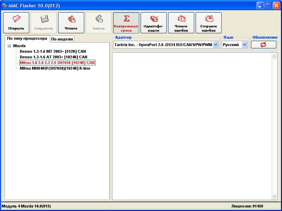Select Mitsu MH8405F(SH7058)[1024K] K-line
This screenshot has width=282, height=211.
point(55,68)
